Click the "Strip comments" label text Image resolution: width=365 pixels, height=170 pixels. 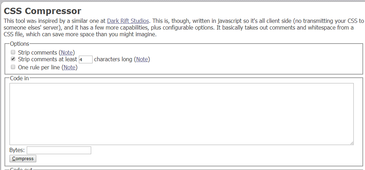[37, 52]
